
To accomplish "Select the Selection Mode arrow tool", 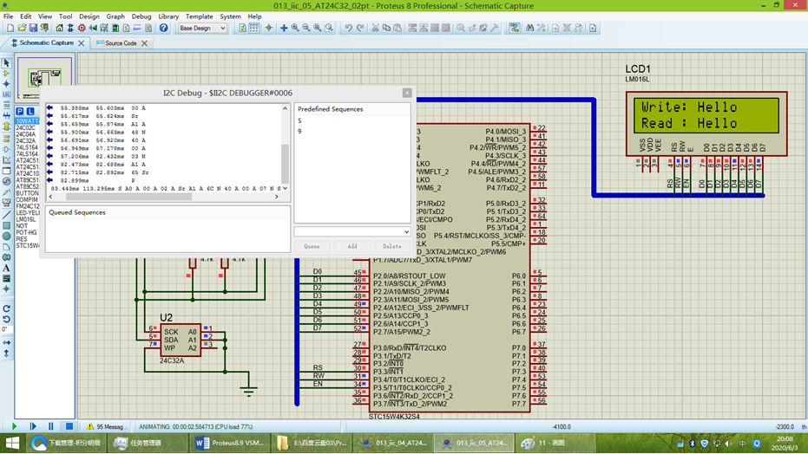I will (x=6, y=62).
